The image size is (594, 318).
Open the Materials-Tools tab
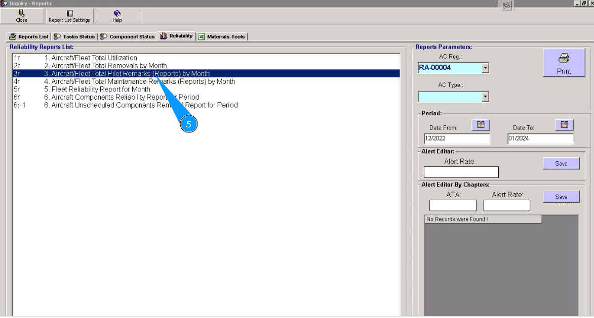click(x=222, y=37)
